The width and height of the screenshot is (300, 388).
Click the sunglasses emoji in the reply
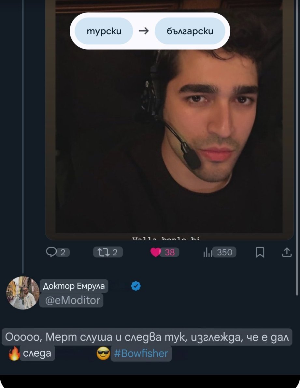[103, 354]
